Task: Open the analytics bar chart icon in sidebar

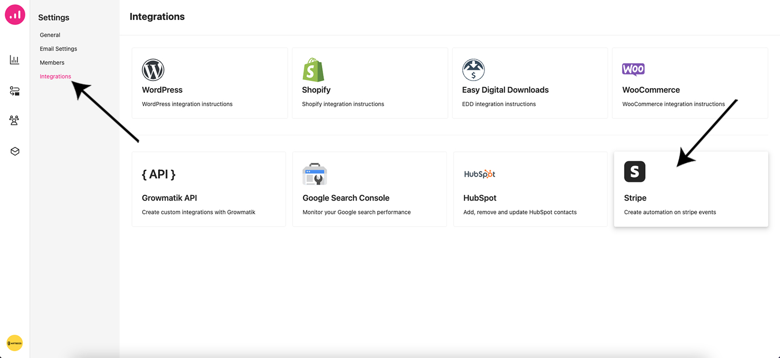Action: [14, 60]
